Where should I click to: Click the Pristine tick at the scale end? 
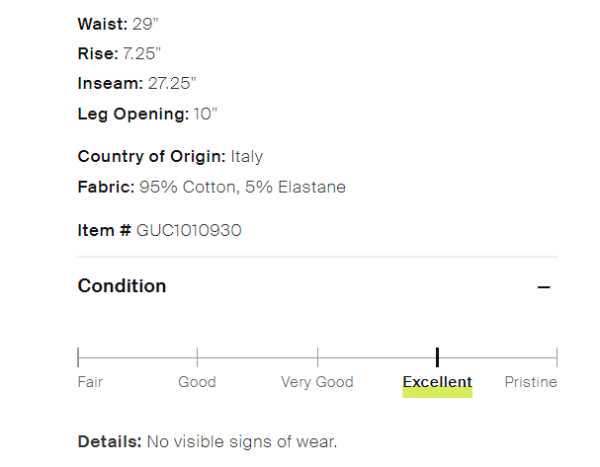(557, 356)
